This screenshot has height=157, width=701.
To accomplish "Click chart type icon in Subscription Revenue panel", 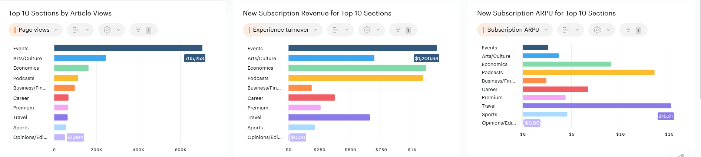I will [x=336, y=30].
